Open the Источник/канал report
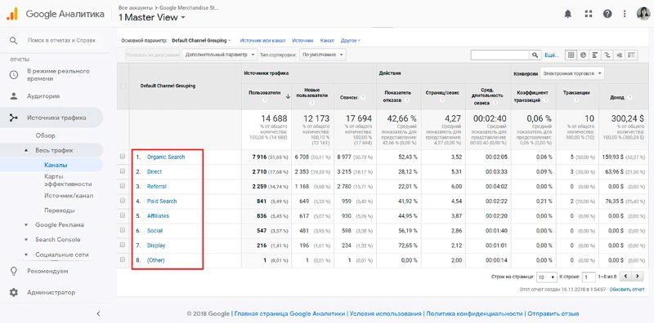 [x=69, y=196]
